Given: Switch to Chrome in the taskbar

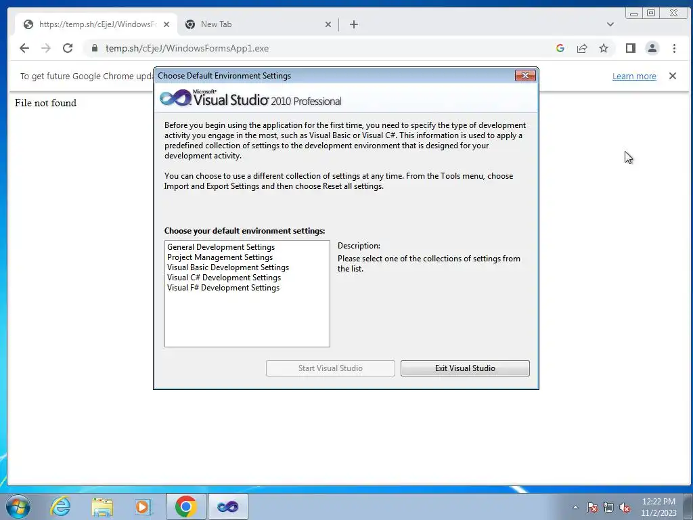Looking at the screenshot, I should pos(185,506).
